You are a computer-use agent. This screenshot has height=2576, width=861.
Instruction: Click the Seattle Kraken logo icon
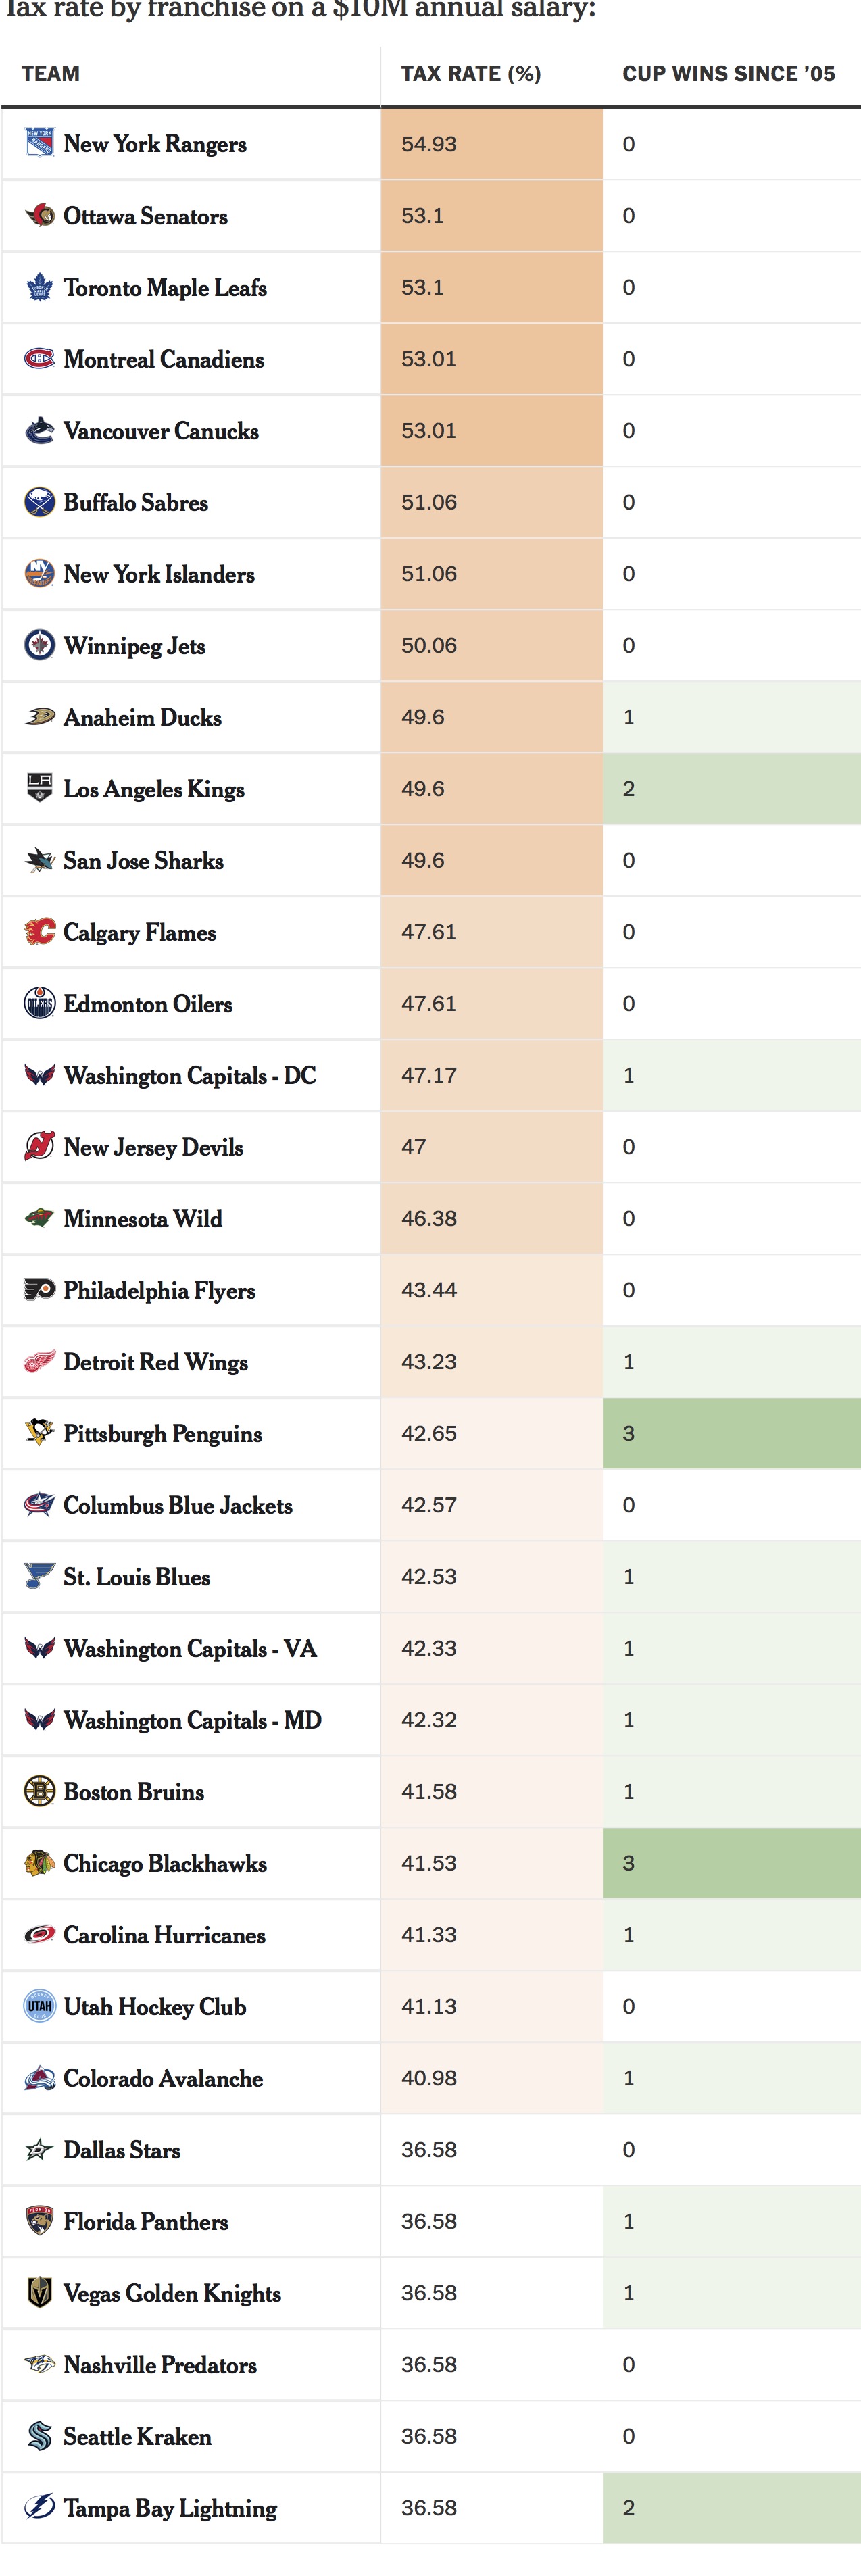pos(39,2436)
